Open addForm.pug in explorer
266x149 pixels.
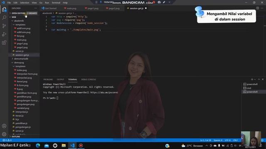click(24, 29)
